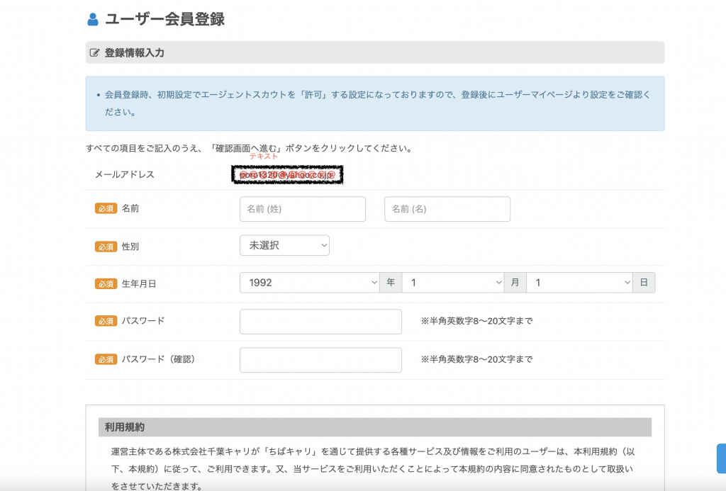Click the 利用規約 section header

pos(375,427)
